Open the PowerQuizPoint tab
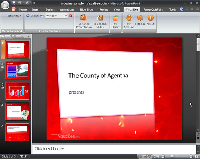Screen dimensions: 200x159 [x=153, y=9]
